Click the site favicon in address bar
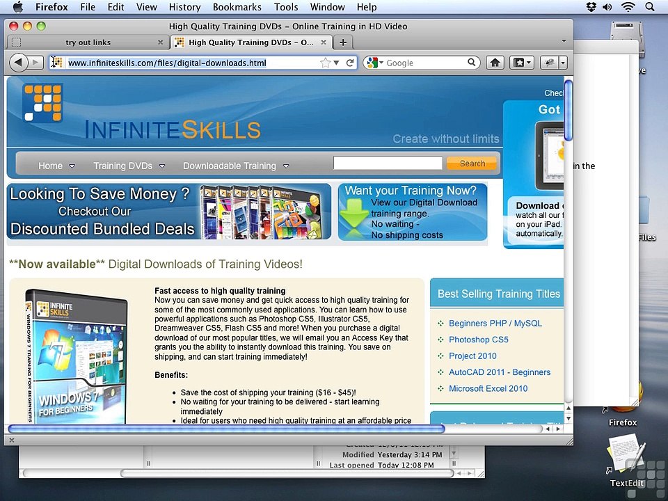Viewport: 668px width, 501px height. [x=56, y=63]
